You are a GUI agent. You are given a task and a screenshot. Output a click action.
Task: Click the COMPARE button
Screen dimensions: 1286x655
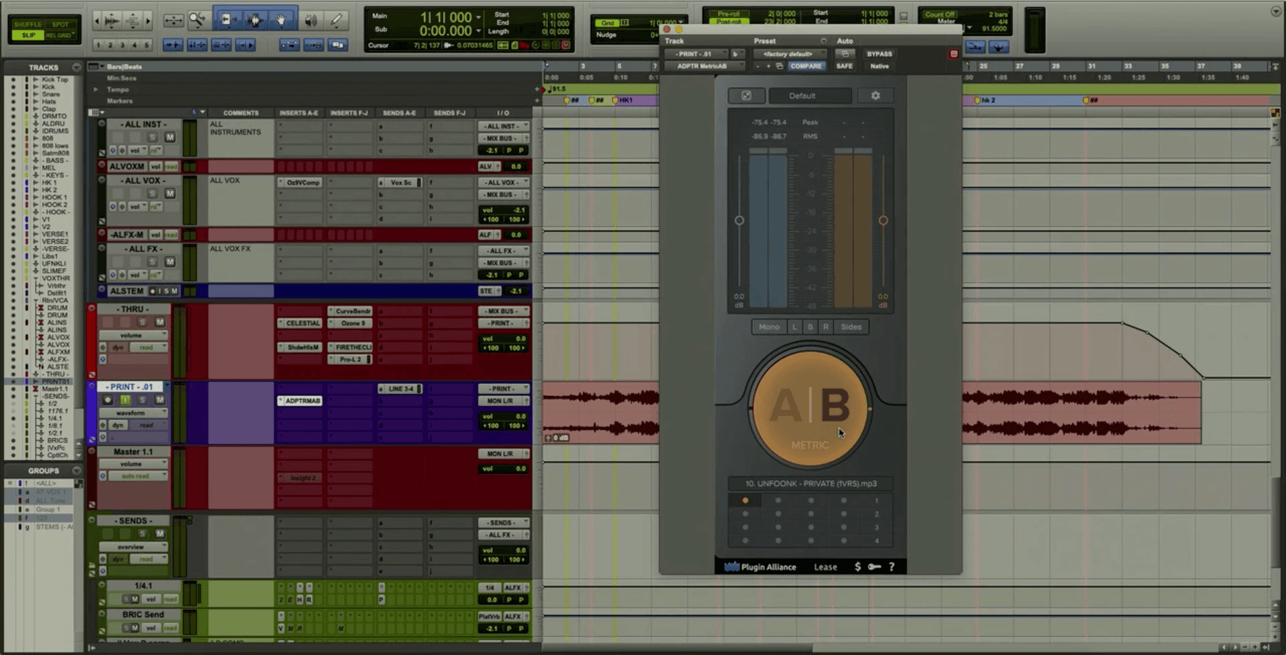[806, 66]
